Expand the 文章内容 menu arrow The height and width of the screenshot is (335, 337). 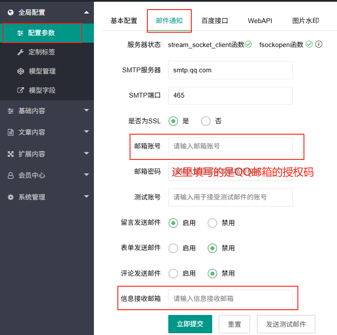[87, 132]
